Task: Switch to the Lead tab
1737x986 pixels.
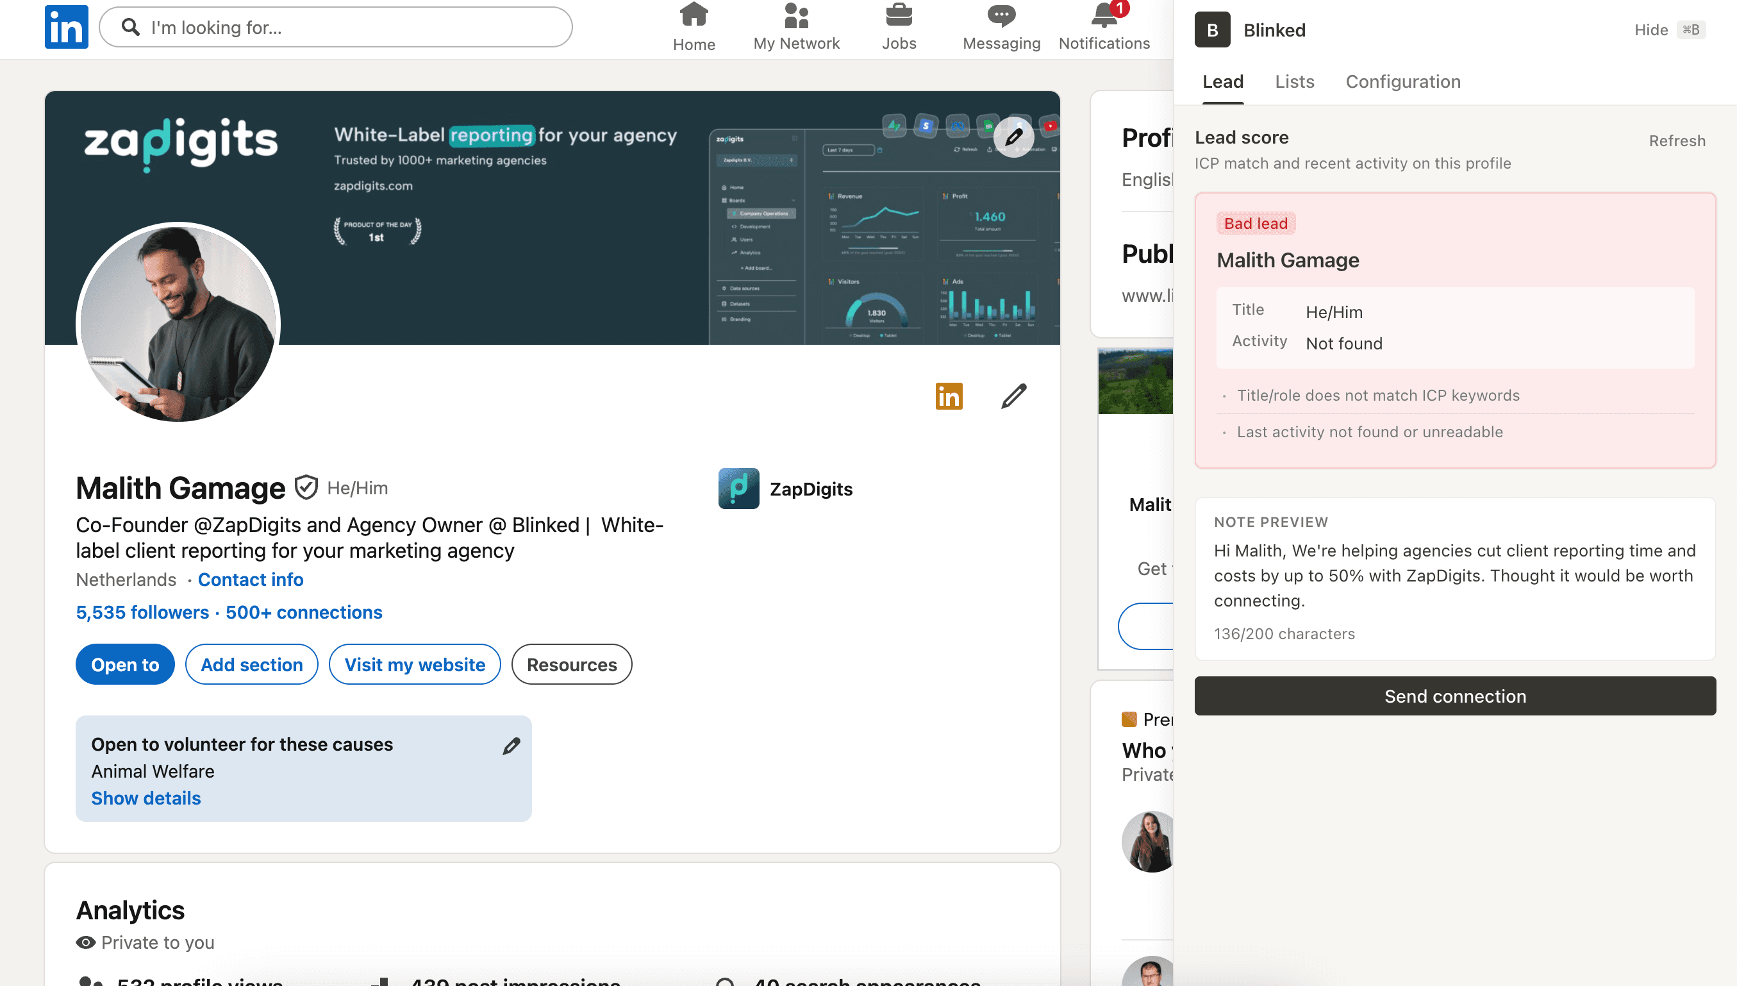Action: (x=1222, y=82)
